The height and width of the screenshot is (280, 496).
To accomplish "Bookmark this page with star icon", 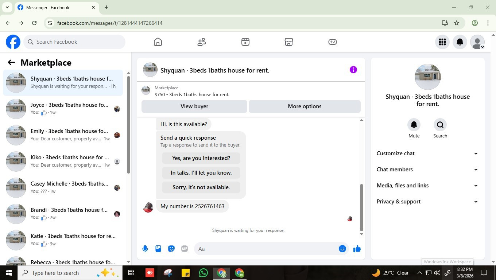I will click(x=457, y=23).
